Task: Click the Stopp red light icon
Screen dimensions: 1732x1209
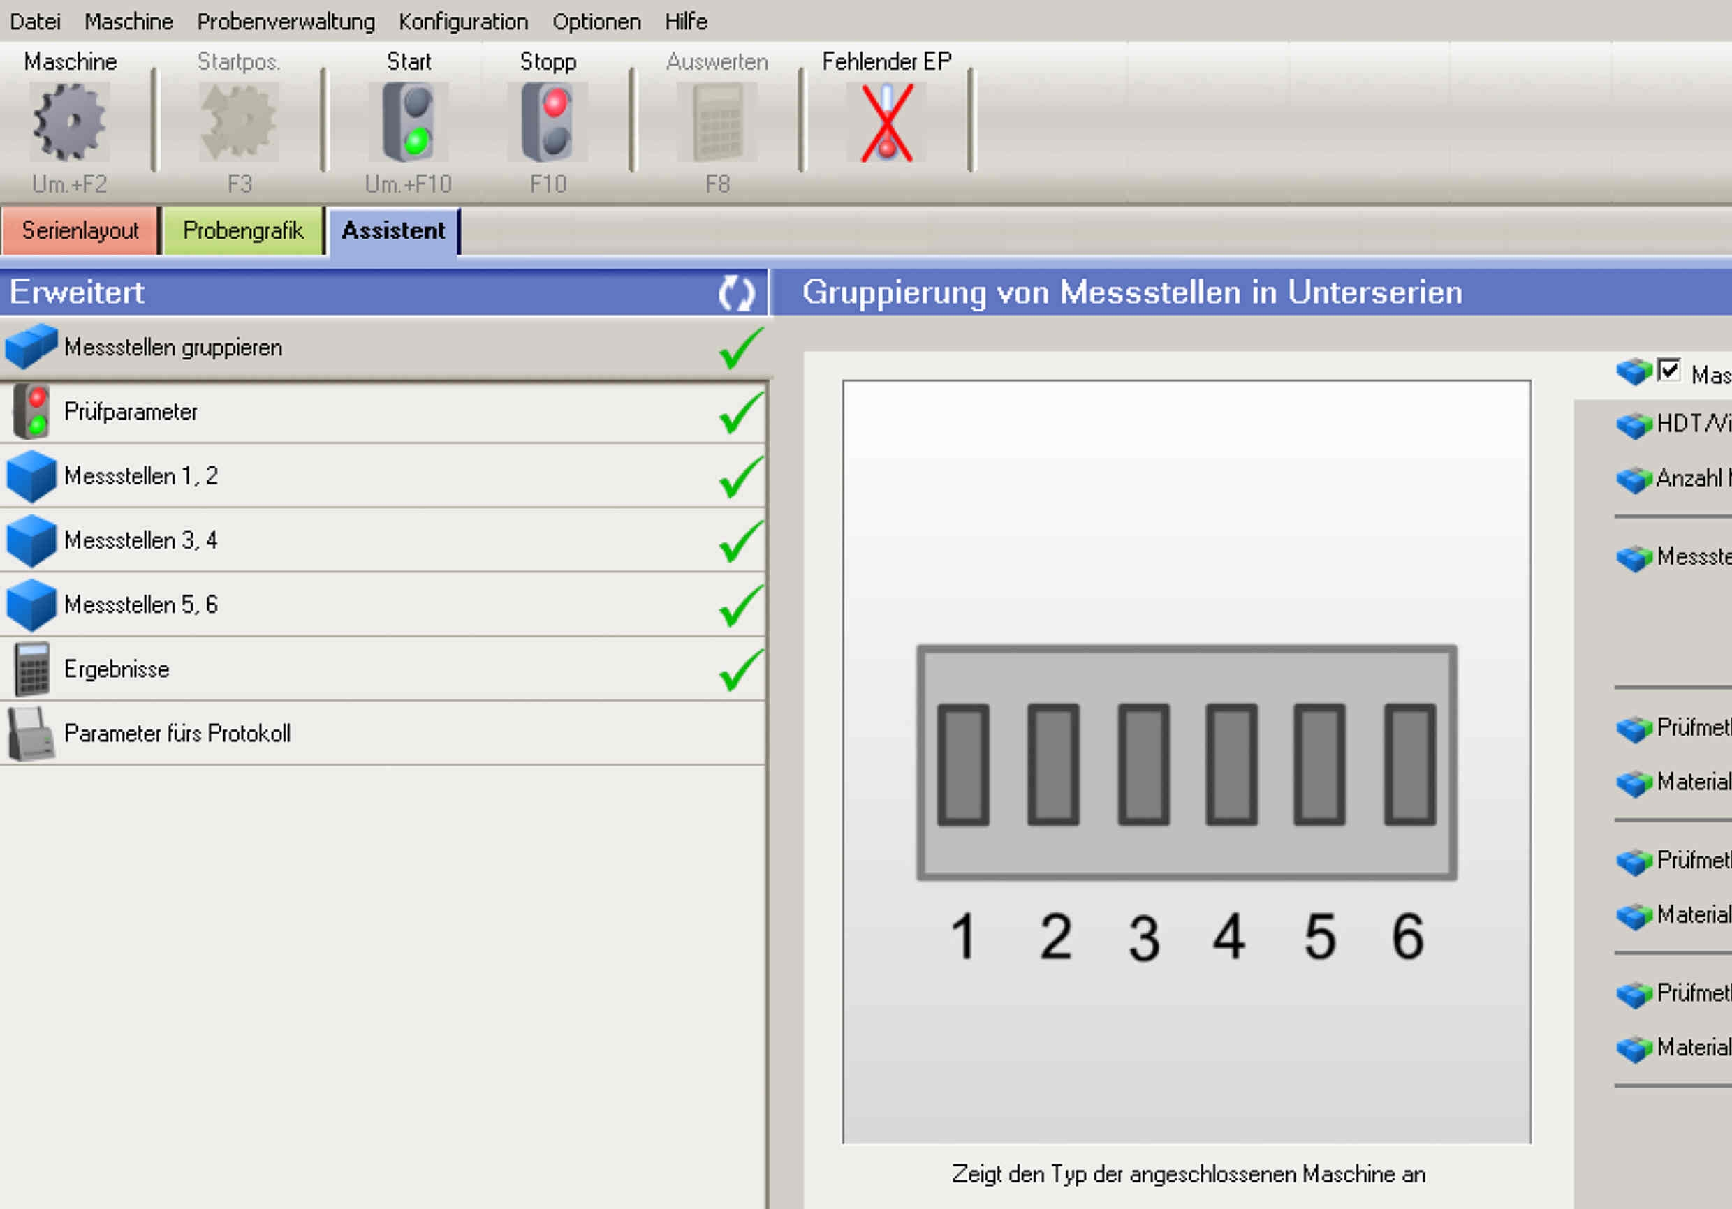Action: (548, 121)
